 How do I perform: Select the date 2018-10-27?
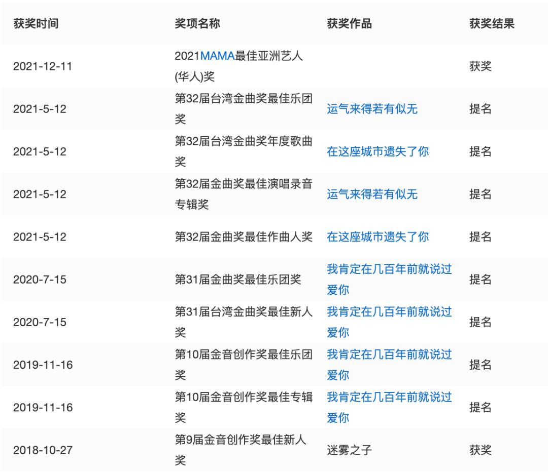[x=43, y=450]
